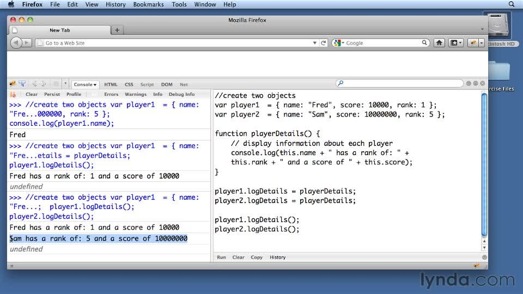The height and width of the screenshot is (294, 523).
Task: Filter console to Errors only
Action: [111, 94]
